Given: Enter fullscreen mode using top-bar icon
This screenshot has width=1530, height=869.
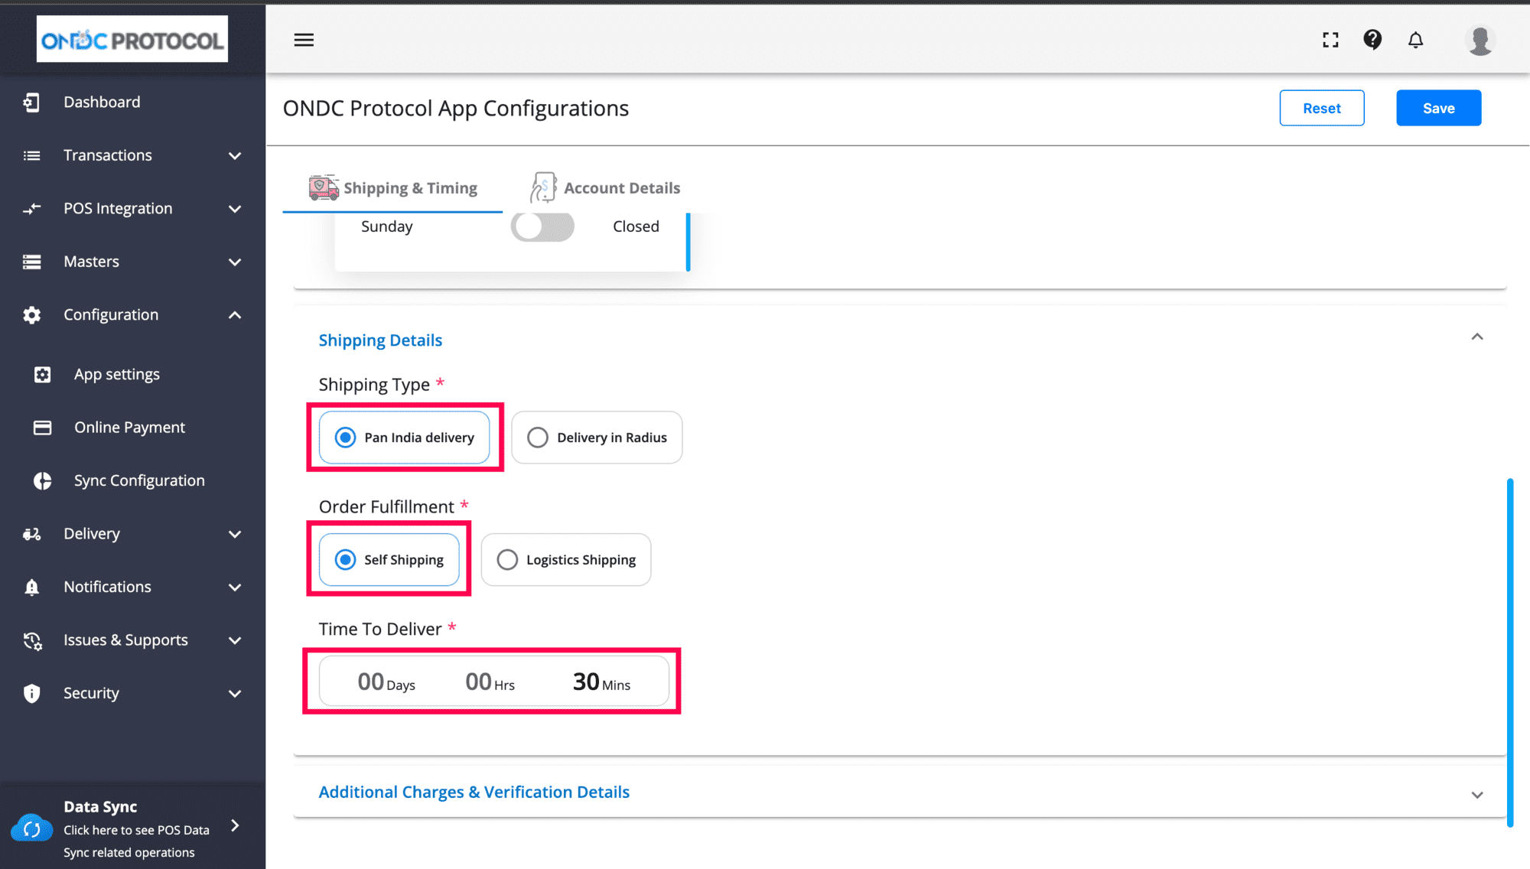Looking at the screenshot, I should coord(1330,40).
